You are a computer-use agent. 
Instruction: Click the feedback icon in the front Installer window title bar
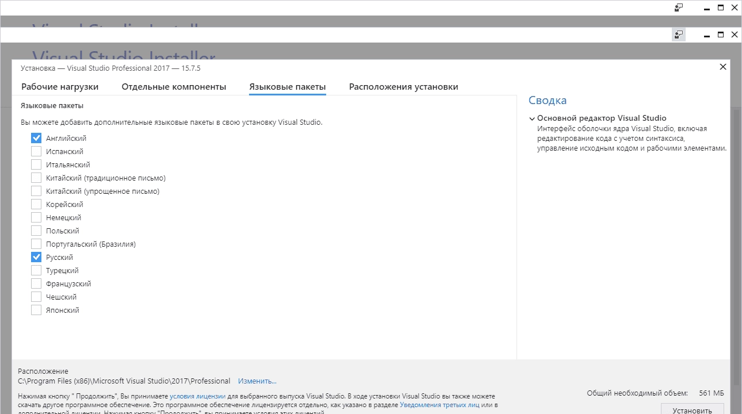[679, 35]
